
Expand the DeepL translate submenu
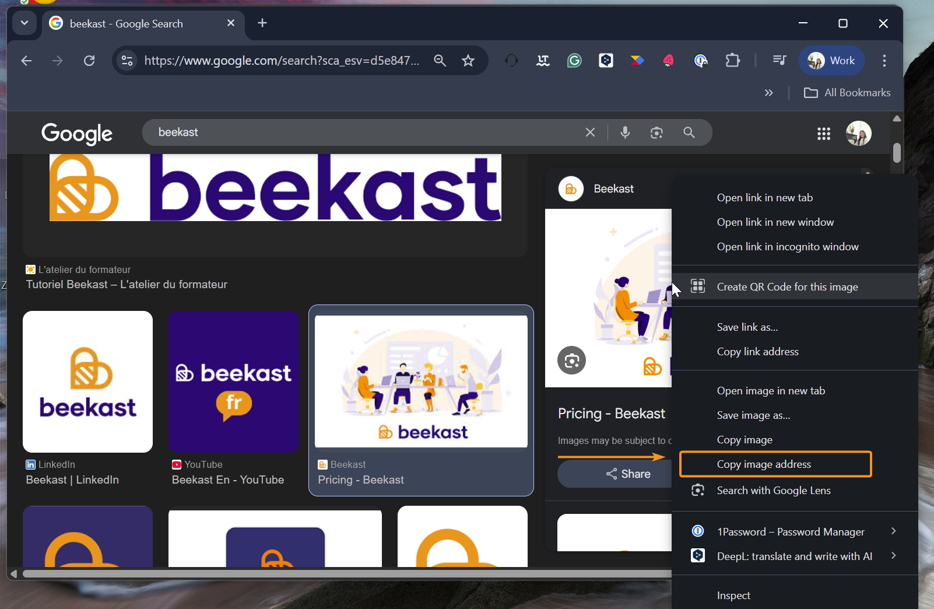click(795, 556)
